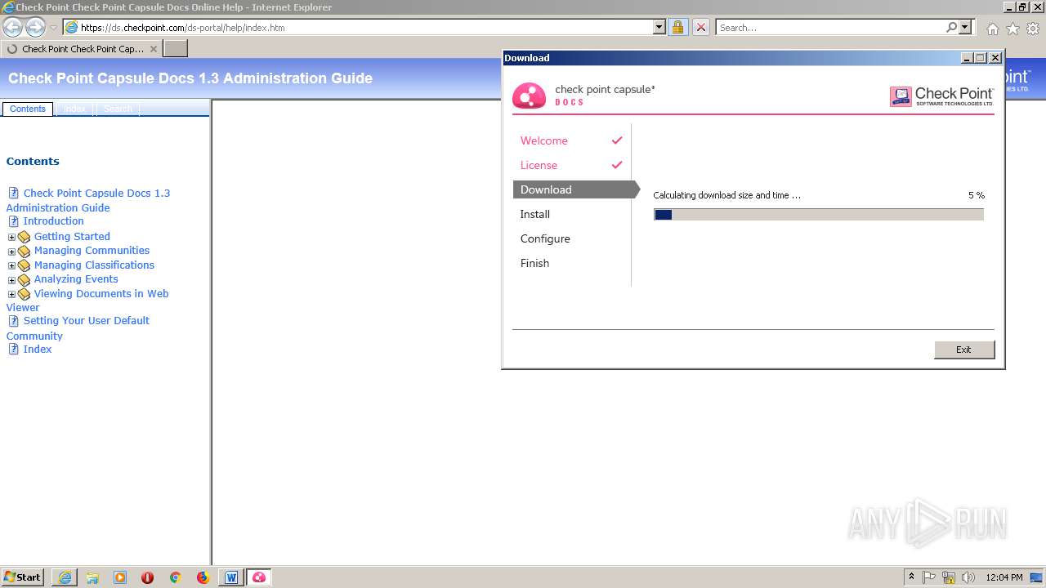The height and width of the screenshot is (588, 1046).
Task: Click the download progress bar
Action: click(x=819, y=215)
